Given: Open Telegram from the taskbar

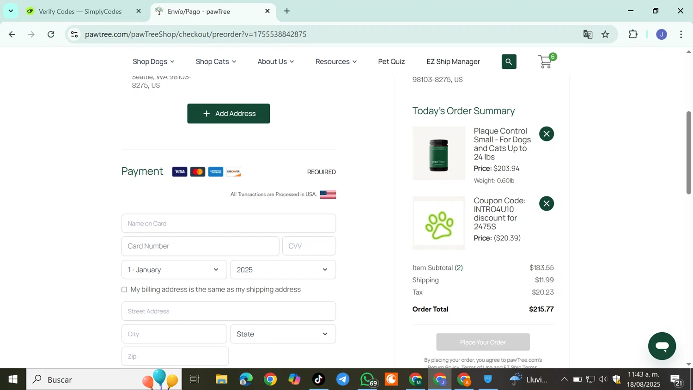Looking at the screenshot, I should [x=343, y=379].
